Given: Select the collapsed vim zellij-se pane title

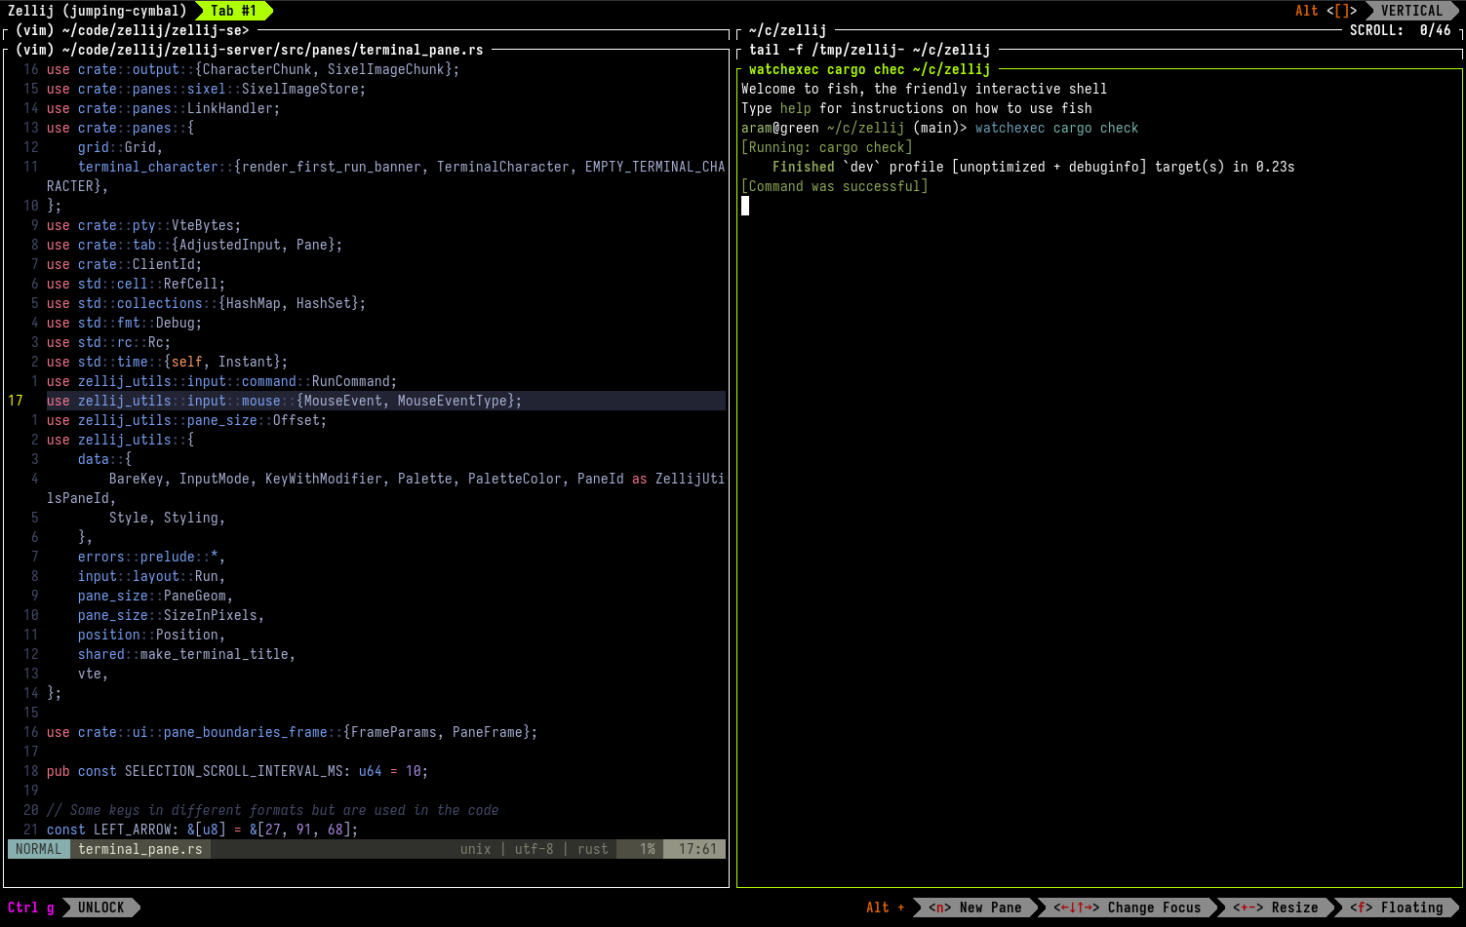Looking at the screenshot, I should [133, 30].
